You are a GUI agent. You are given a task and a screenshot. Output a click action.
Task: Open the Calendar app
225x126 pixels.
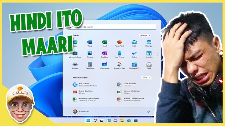pos(149,44)
